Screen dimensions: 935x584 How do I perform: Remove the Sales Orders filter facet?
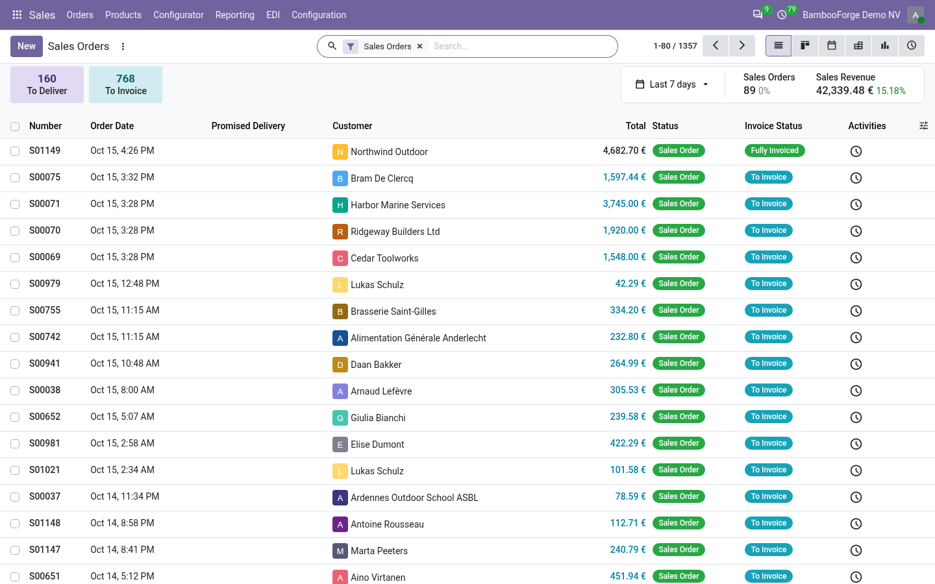420,47
